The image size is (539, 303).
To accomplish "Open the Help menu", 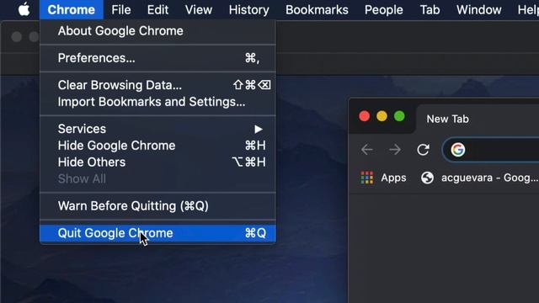I will point(528,9).
